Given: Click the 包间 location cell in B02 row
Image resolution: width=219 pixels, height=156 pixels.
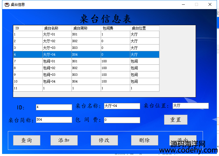Looking at the screenshot, I should pyautogui.click(x=145, y=68).
